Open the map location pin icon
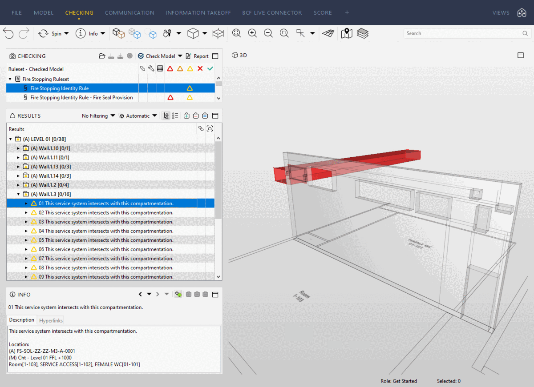The width and height of the screenshot is (534, 387). point(347,33)
